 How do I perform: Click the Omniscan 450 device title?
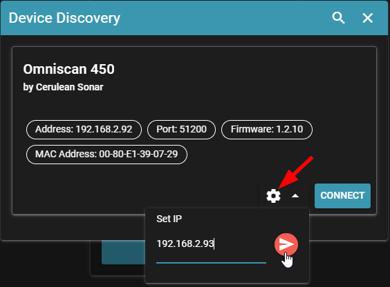[x=69, y=69]
